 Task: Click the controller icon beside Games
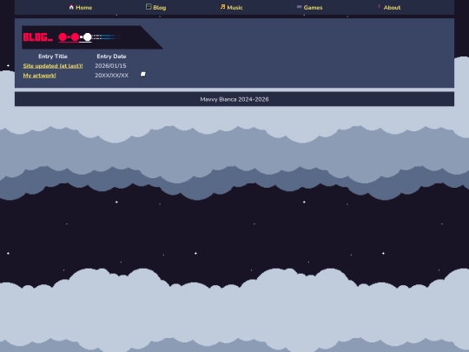coord(299,7)
